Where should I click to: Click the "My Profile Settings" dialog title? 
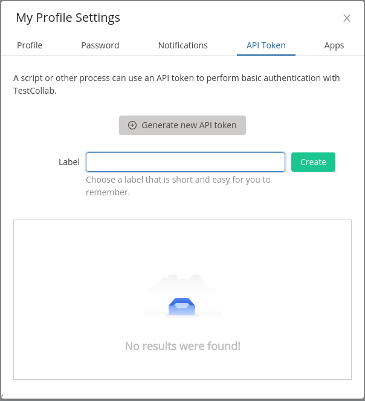coord(68,18)
